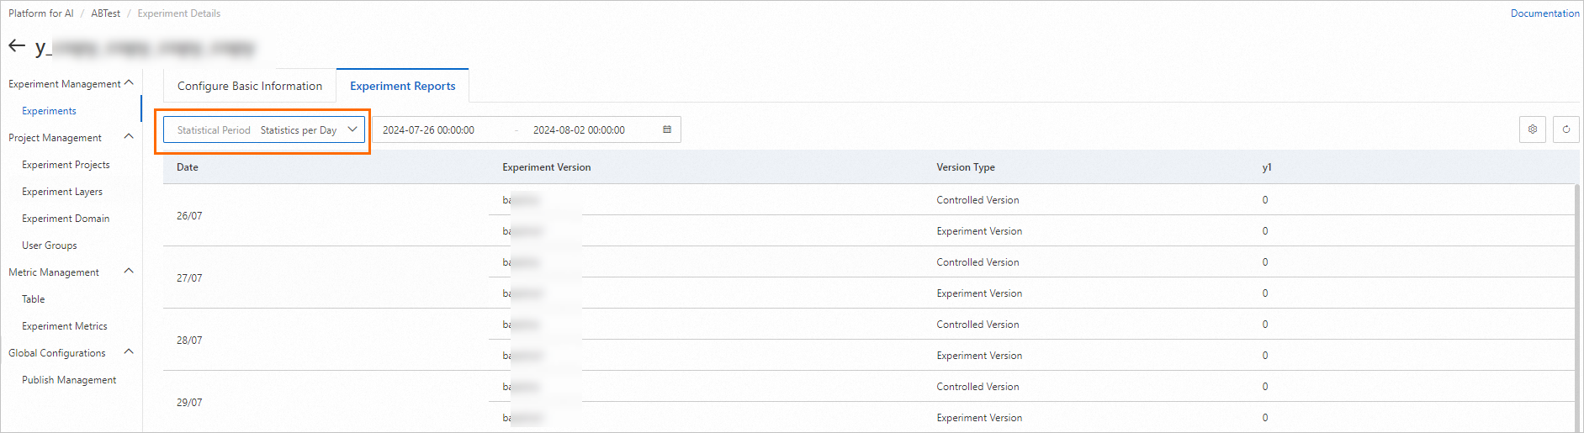Open the Documentation link
This screenshot has width=1584, height=433.
point(1544,13)
